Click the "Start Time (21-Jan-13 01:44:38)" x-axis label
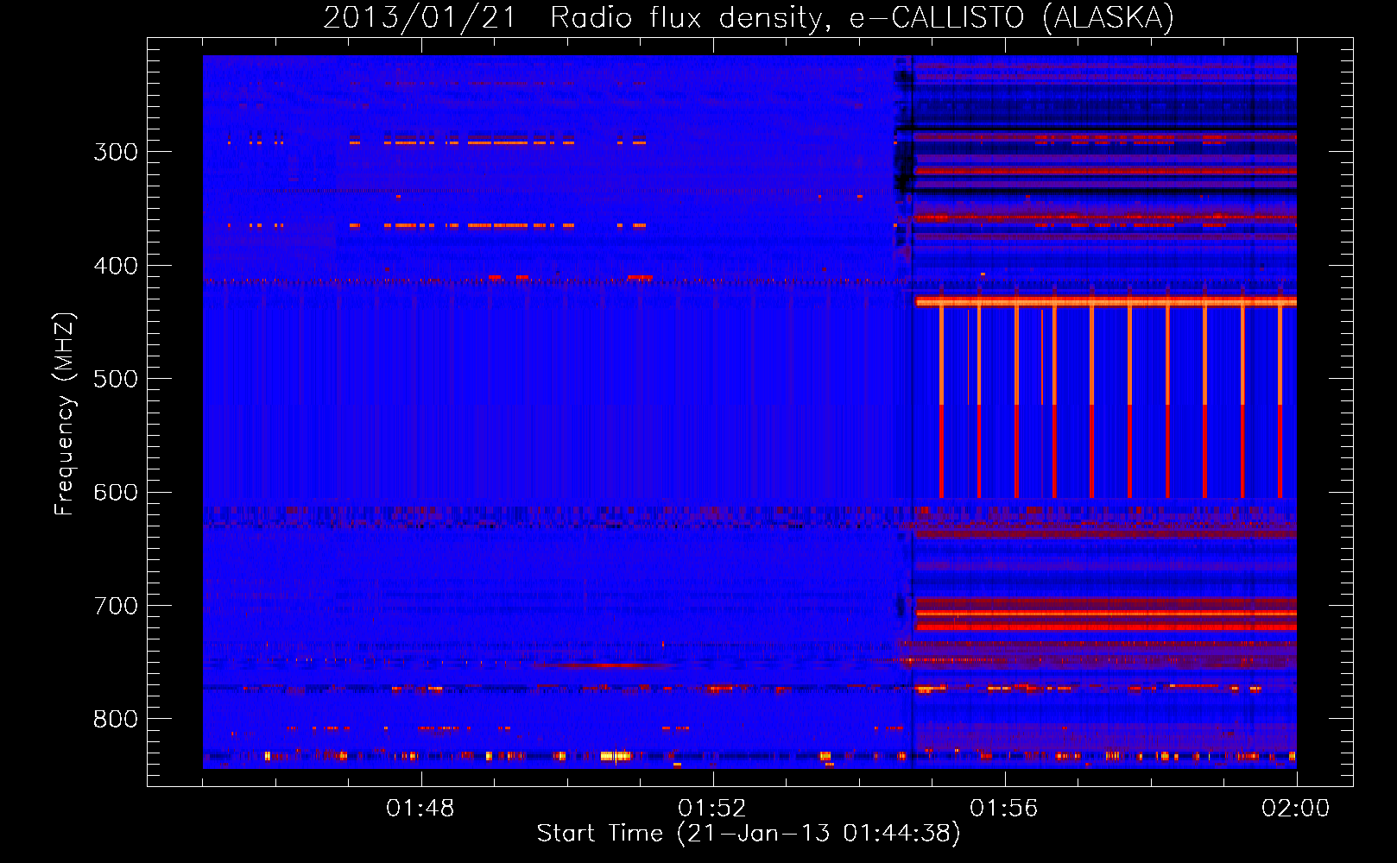 (x=749, y=833)
